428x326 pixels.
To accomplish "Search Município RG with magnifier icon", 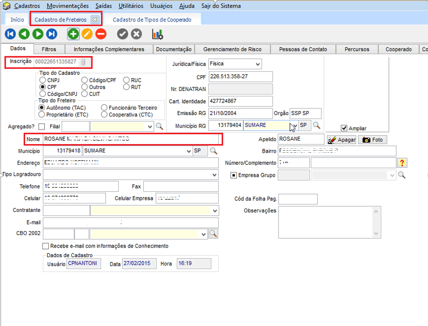I will click(317, 126).
